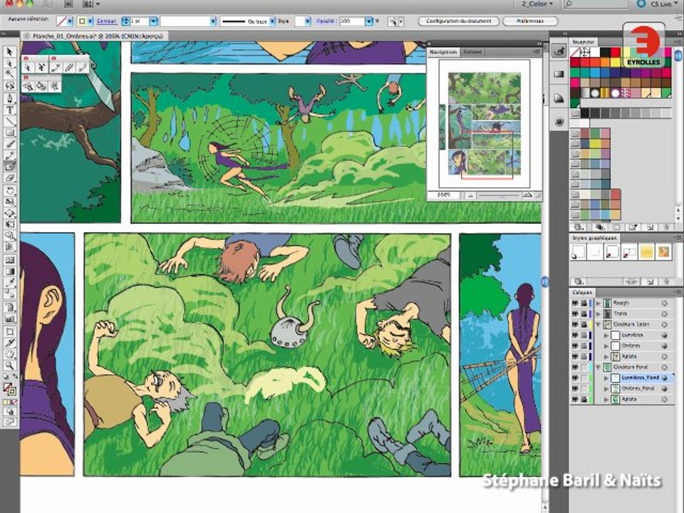Viewport: 684px width, 513px height.
Task: Select the Styles graphiques tab
Action: 594,238
